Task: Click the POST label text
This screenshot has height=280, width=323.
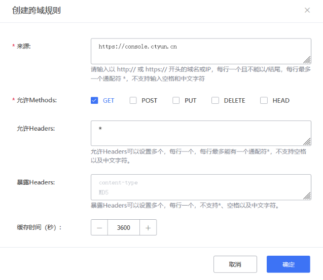Action: coord(150,101)
